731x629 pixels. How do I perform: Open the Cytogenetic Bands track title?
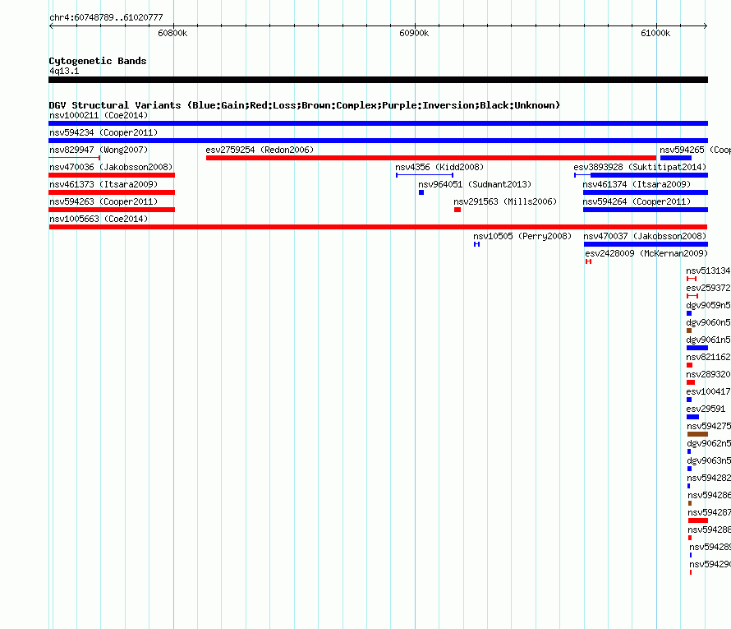pyautogui.click(x=98, y=61)
